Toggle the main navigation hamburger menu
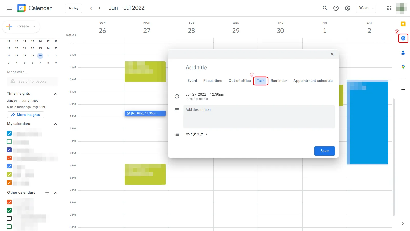The height and width of the screenshot is (231, 410). [9, 8]
